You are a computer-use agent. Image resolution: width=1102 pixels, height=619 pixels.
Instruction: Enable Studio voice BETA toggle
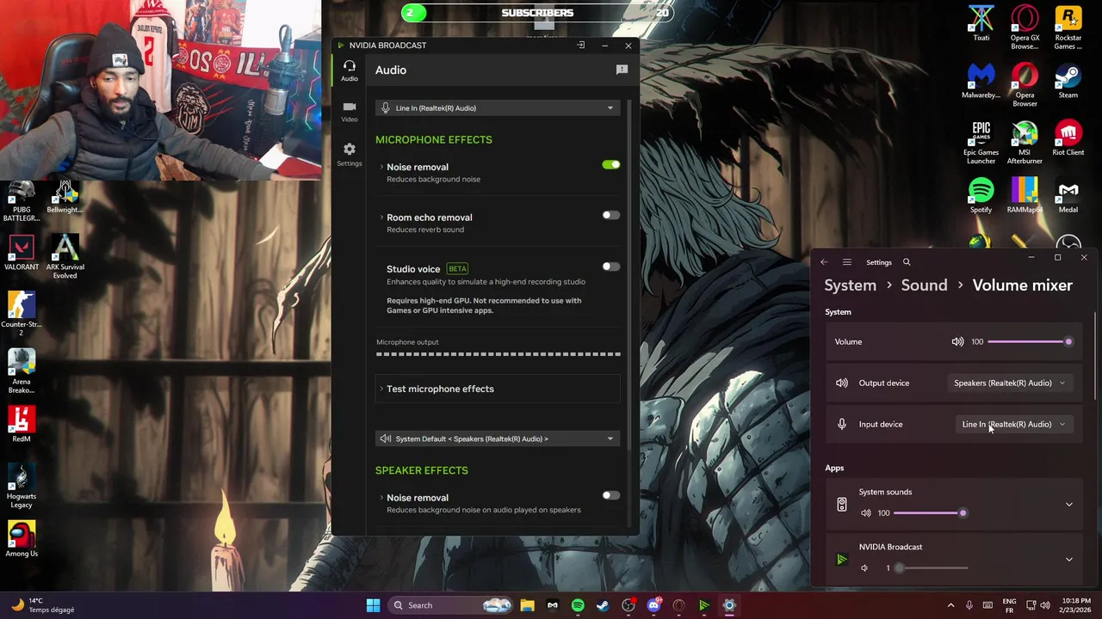610,267
